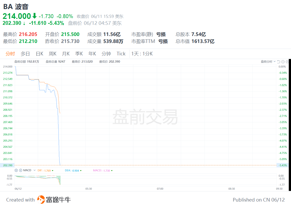This screenshot has width=291, height=208.
Task: Switch to the 日K daily chart tab
Action: (x=39, y=54)
